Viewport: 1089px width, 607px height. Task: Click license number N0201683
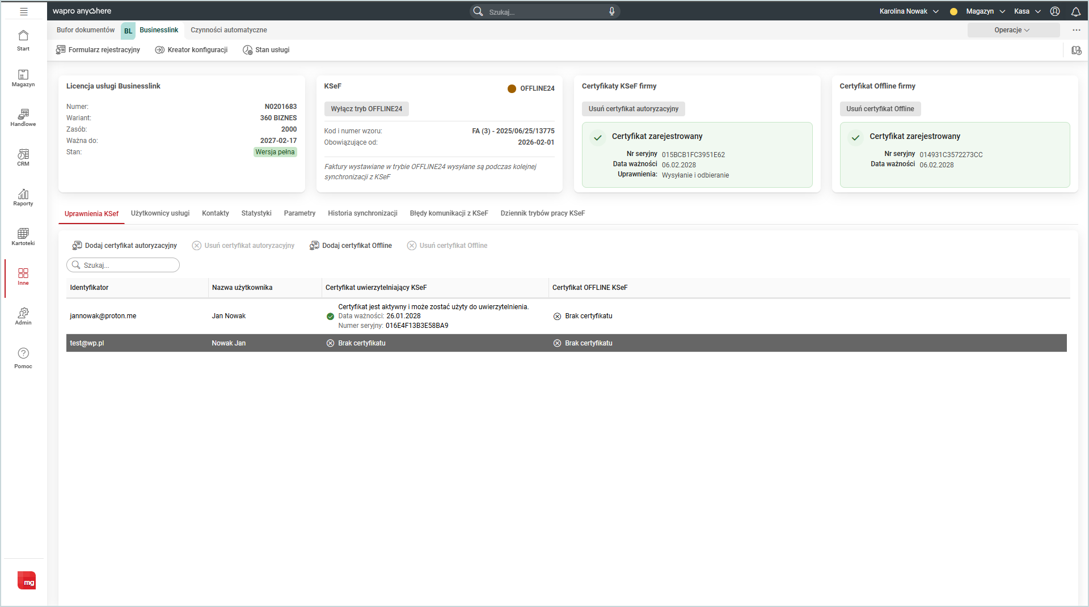pyautogui.click(x=281, y=107)
